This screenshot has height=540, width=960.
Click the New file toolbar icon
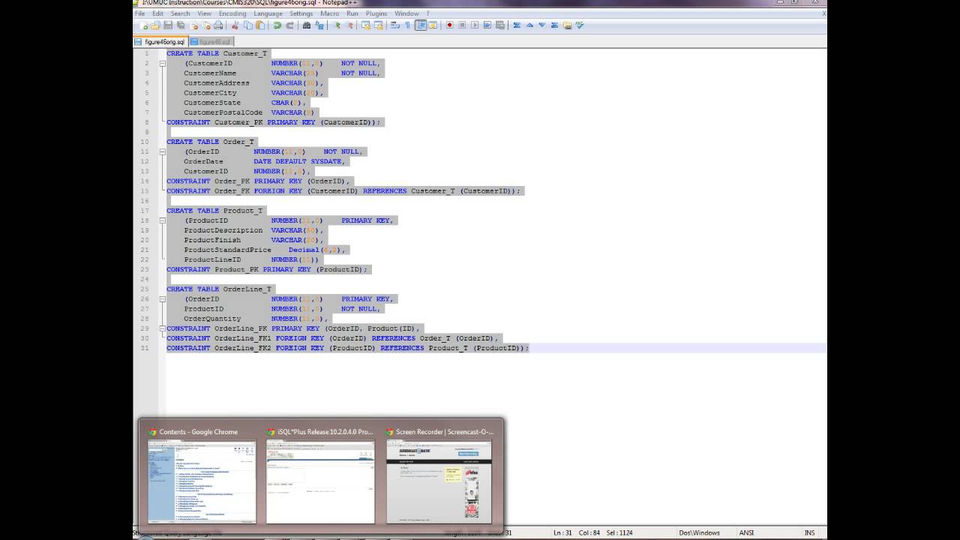[x=143, y=25]
